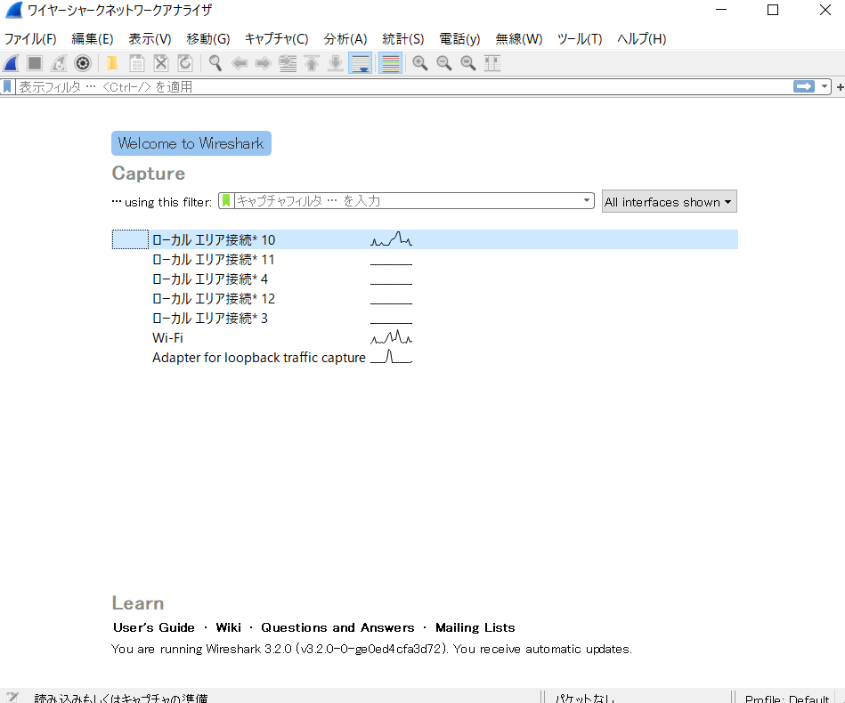Select ローカル エリア接続* 12 interface
Screen dimensions: 845x703
click(425, 298)
